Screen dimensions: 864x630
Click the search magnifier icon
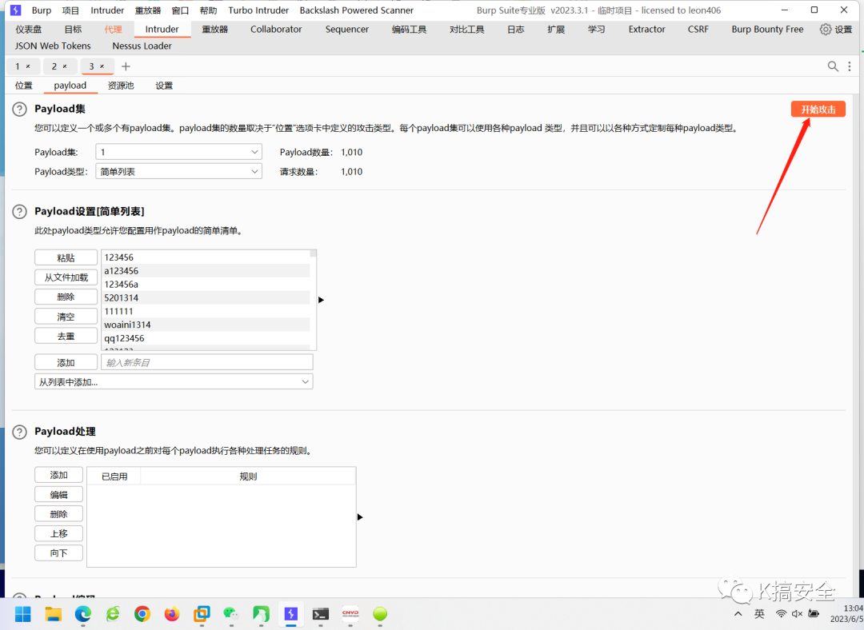click(833, 66)
